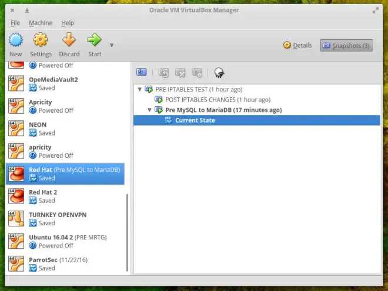Screen dimensions: 388x291
Task: Click the green Start arrow icon
Action: pos(95,40)
